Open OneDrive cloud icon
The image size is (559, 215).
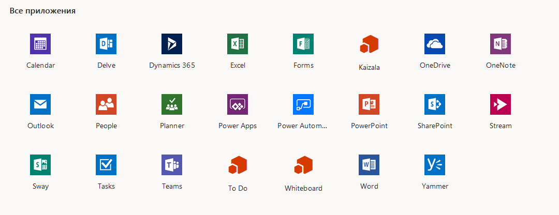coord(435,44)
